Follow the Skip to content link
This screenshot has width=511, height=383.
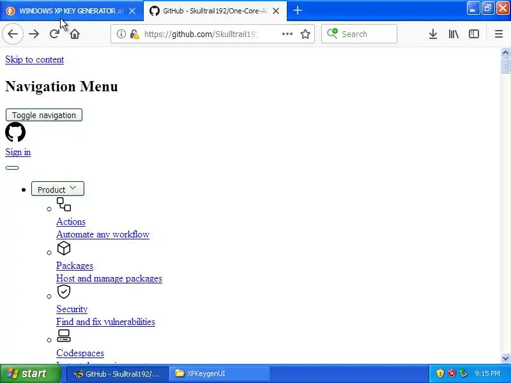tap(34, 59)
